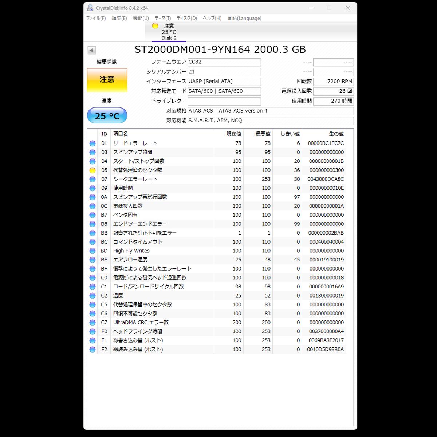Click the 生の値 column header
The height and width of the screenshot is (437, 437).
coord(336,134)
